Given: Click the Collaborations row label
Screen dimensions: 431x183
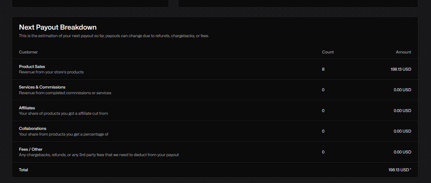Looking at the screenshot, I should (32, 128).
